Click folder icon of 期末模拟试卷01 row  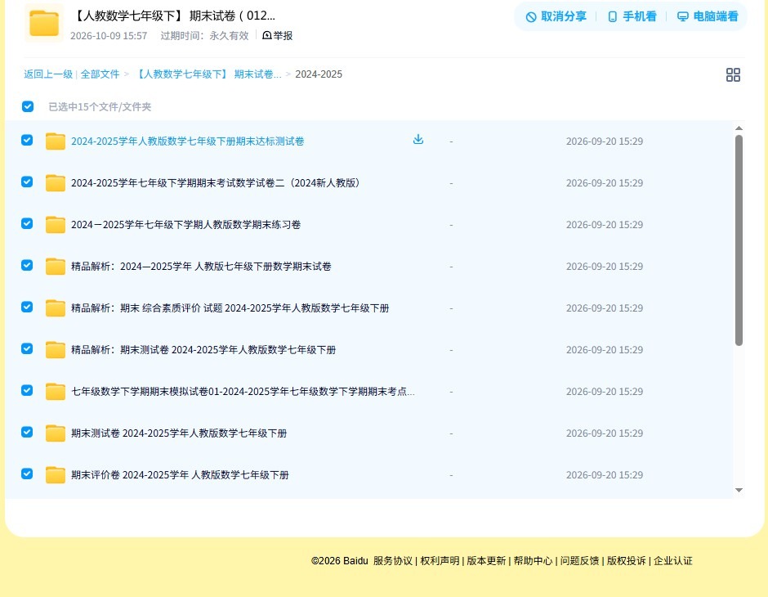coord(56,391)
